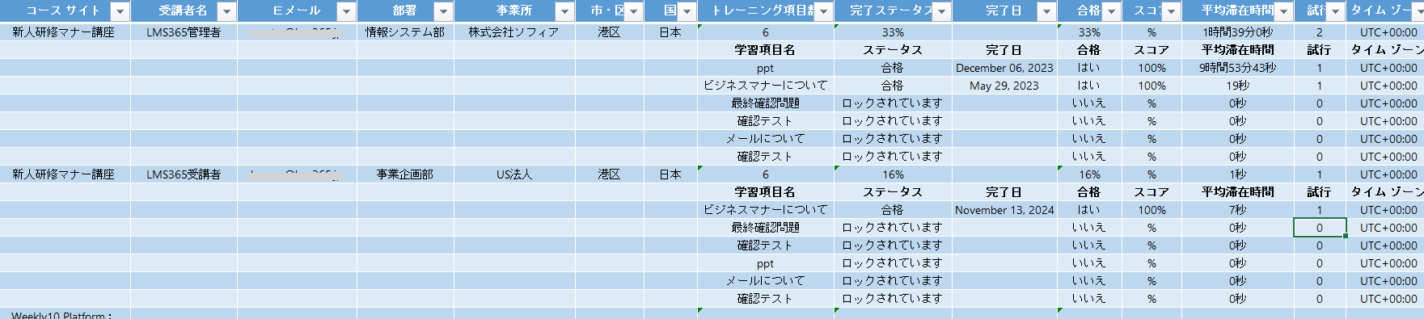Select the 試行 value 2 in LMS365管理者 row
The width and height of the screenshot is (1424, 319).
[1320, 32]
